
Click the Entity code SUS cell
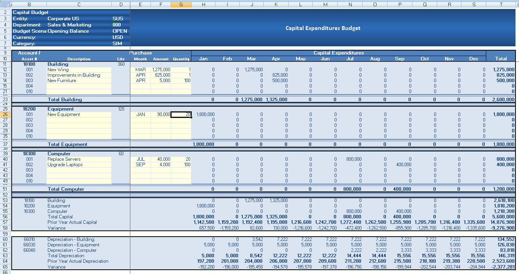[x=117, y=19]
